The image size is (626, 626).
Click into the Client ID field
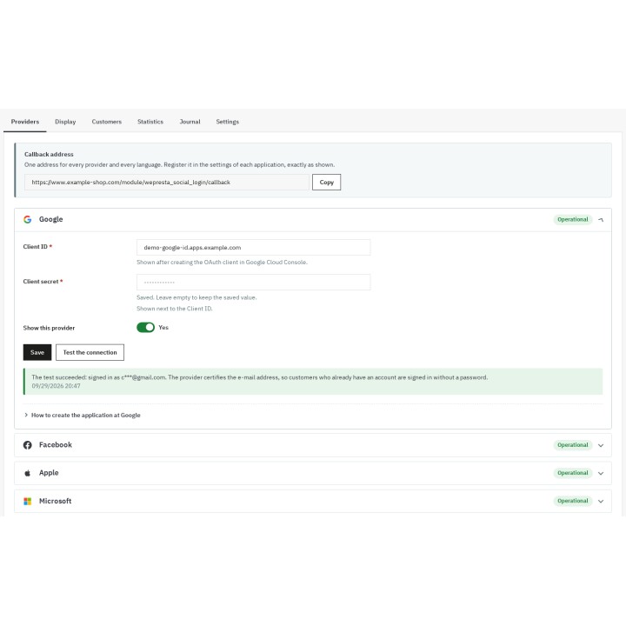[x=253, y=248]
